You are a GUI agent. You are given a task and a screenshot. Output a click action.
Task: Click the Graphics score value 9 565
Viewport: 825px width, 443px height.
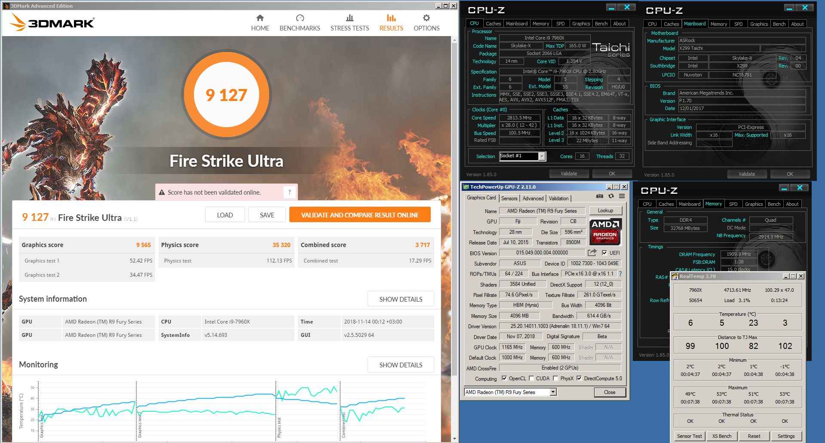coord(144,245)
